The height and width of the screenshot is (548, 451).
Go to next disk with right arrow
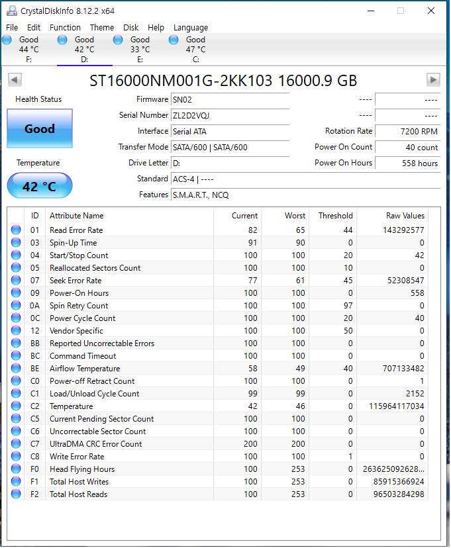point(433,79)
